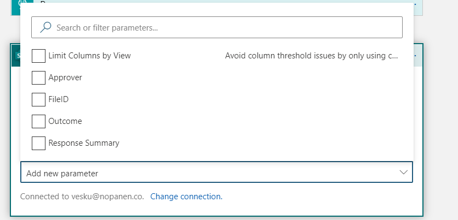Click the chevron arrow in Add new parameter
458x220 pixels.
[404, 172]
